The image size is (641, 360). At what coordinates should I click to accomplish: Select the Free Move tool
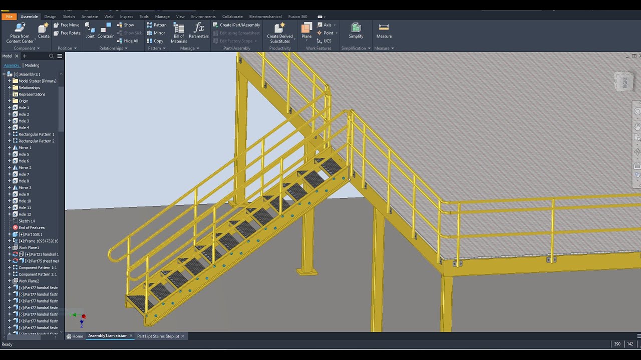tap(66, 25)
